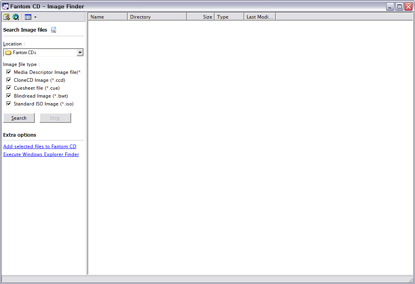
Task: Click the globe with magnifier search icon
Action: click(x=16, y=17)
